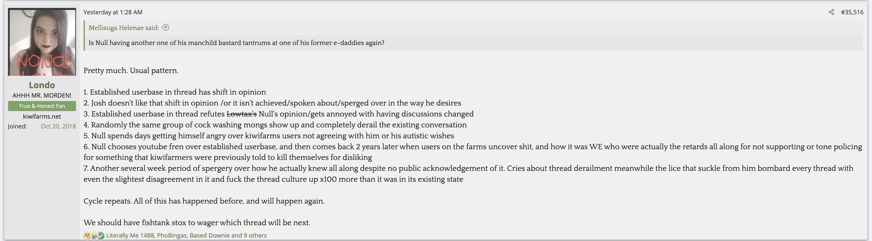Open the "Mellisuga Helenae said:" quote source
This screenshot has height=241, width=872.
[x=123, y=28]
